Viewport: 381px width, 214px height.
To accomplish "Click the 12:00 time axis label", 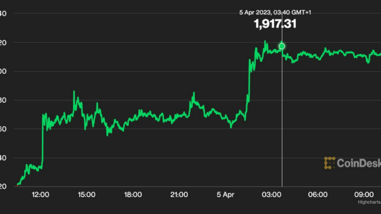I will pos(40,194).
